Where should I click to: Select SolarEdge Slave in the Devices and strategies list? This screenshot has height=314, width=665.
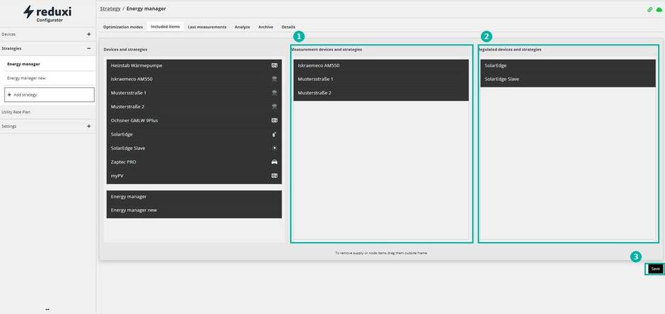pyautogui.click(x=194, y=148)
